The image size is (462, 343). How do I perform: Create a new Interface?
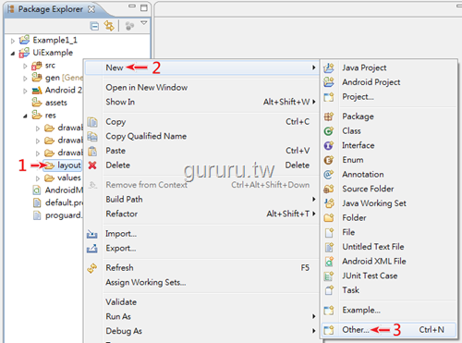[x=389, y=145]
